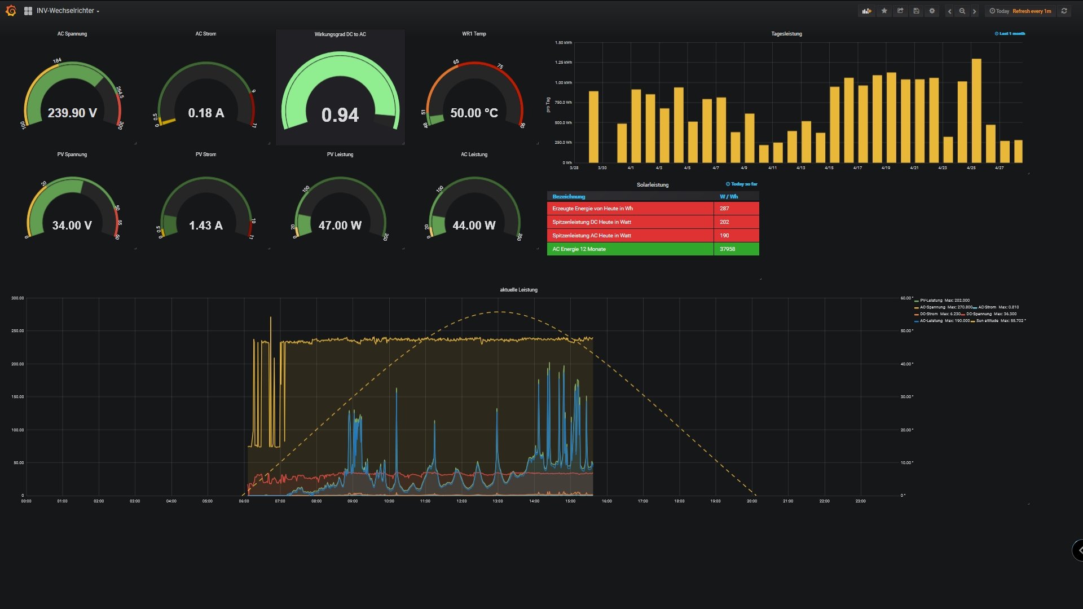Toggle AC-Spannung series in legend
The height and width of the screenshot is (609, 1083).
[932, 307]
